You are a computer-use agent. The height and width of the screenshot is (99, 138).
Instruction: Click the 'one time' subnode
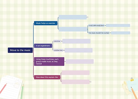pyautogui.click(x=57, y=41)
